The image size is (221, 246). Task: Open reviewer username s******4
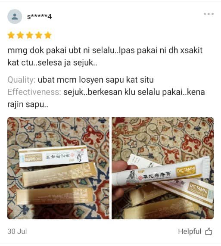click(x=39, y=16)
